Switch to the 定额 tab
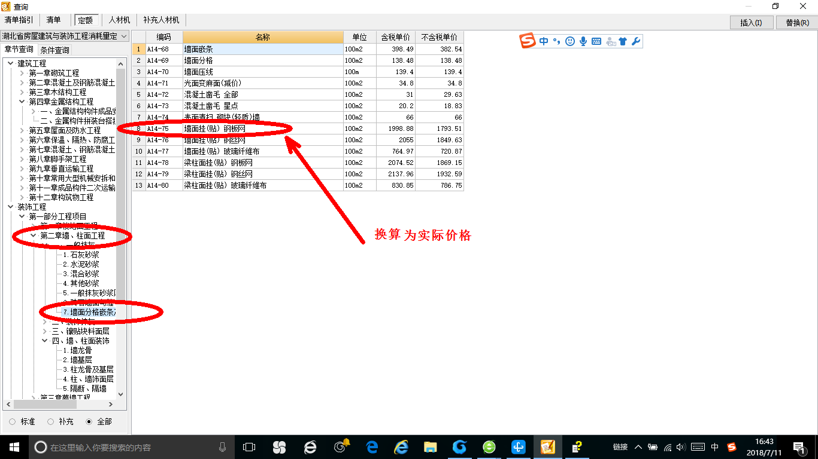The height and width of the screenshot is (459, 818). click(86, 20)
